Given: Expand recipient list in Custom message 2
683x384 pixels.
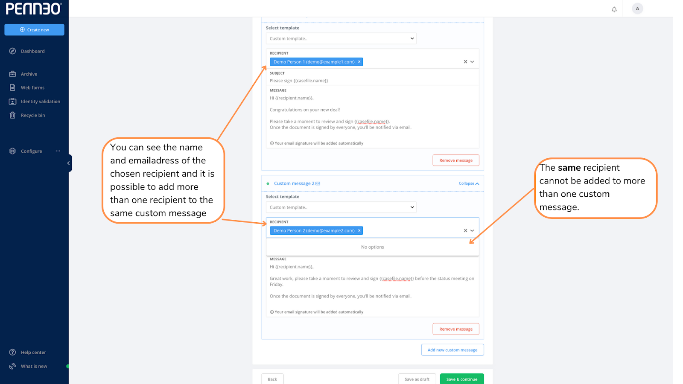Looking at the screenshot, I should (472, 230).
